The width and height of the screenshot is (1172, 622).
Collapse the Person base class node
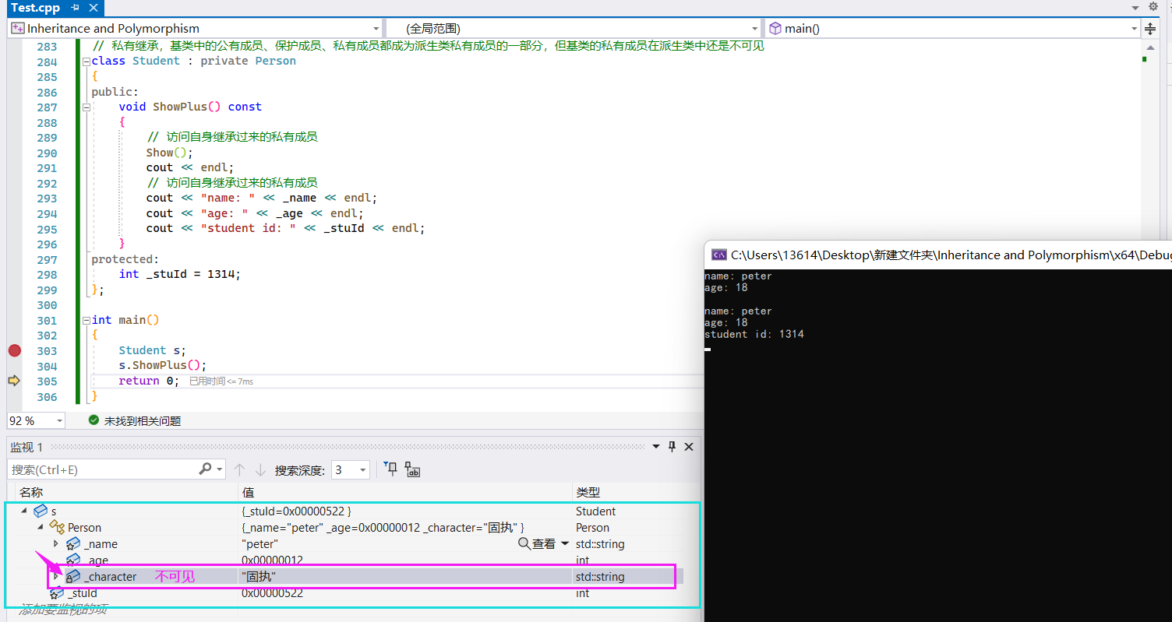pos(40,527)
